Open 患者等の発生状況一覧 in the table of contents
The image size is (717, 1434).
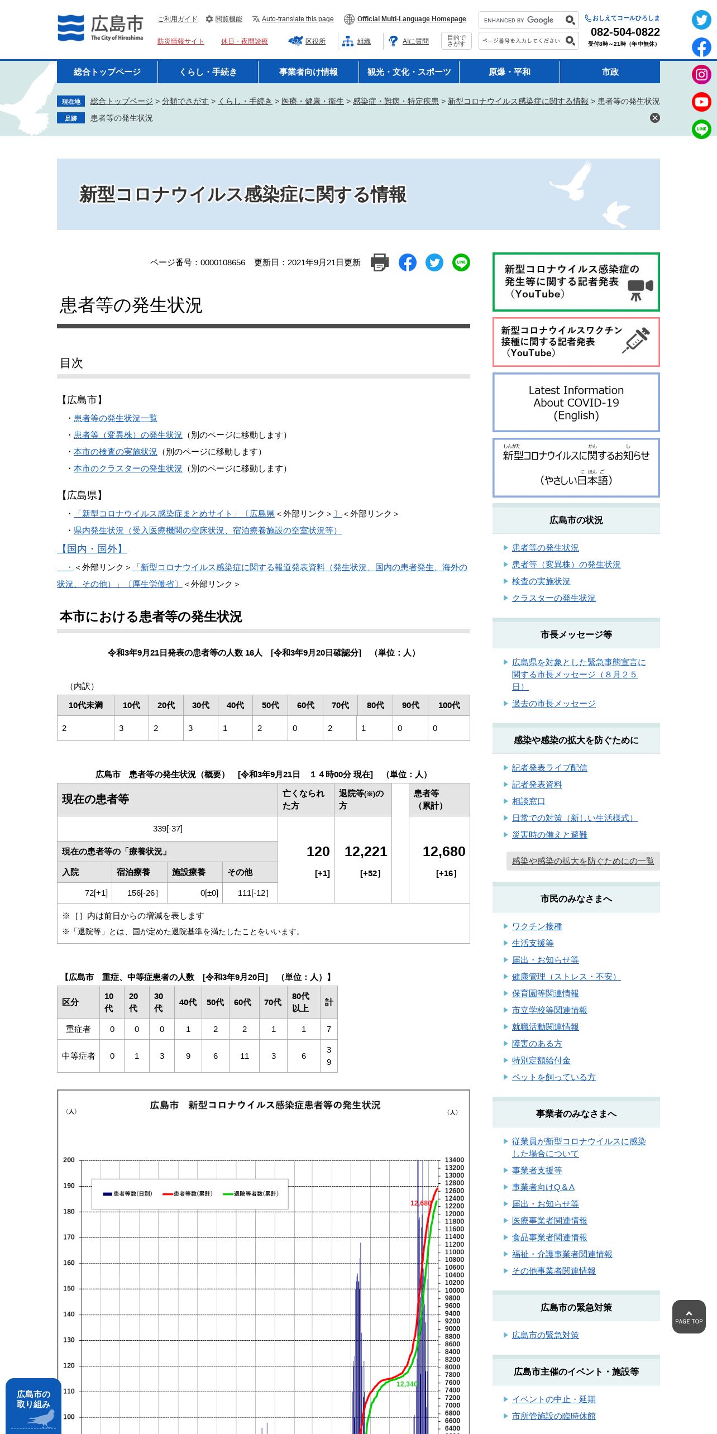pos(115,418)
